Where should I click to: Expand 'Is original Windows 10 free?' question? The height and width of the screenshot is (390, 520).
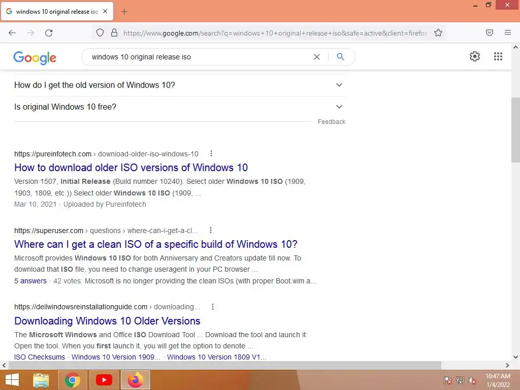180,107
